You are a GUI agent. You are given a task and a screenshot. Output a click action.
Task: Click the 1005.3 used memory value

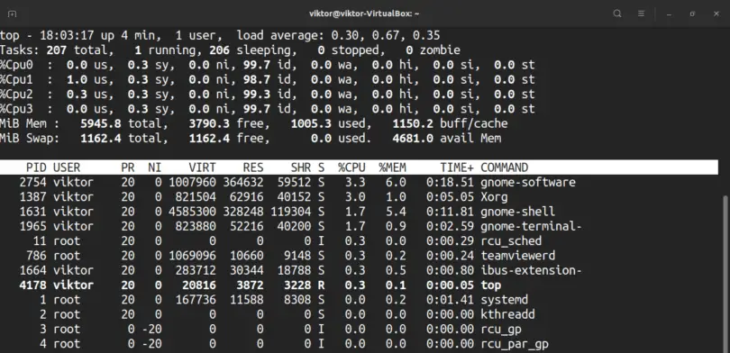[x=311, y=123]
